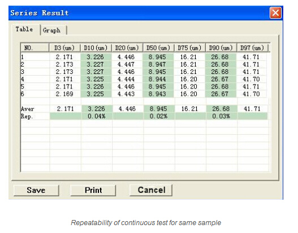
Task: Click average D3 value 2.171
Action: point(66,109)
